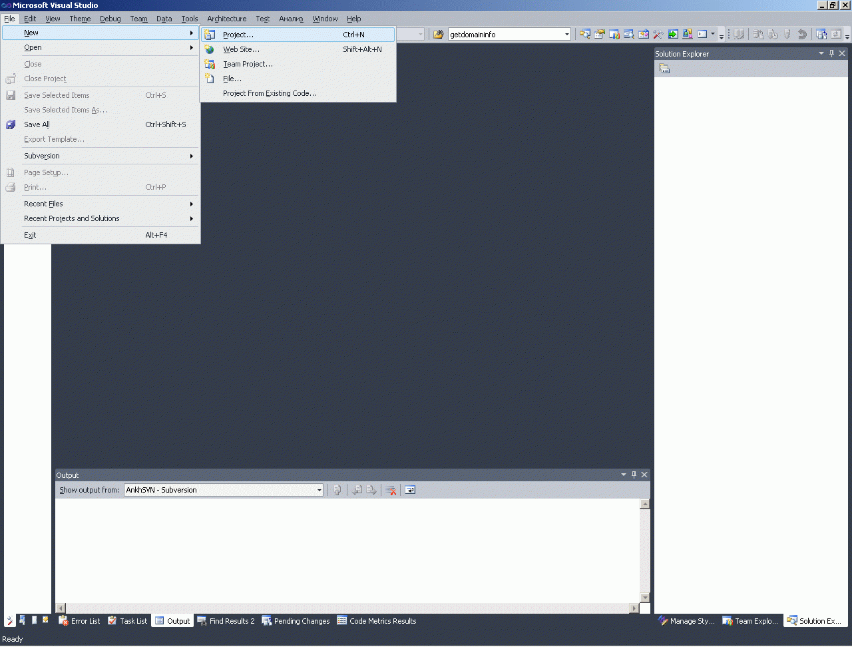Choose New Project from the submenu

(298, 35)
